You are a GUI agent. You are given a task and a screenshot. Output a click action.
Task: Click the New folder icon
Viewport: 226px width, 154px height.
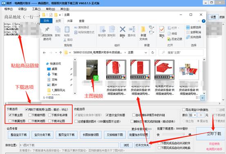[x=143, y=29]
